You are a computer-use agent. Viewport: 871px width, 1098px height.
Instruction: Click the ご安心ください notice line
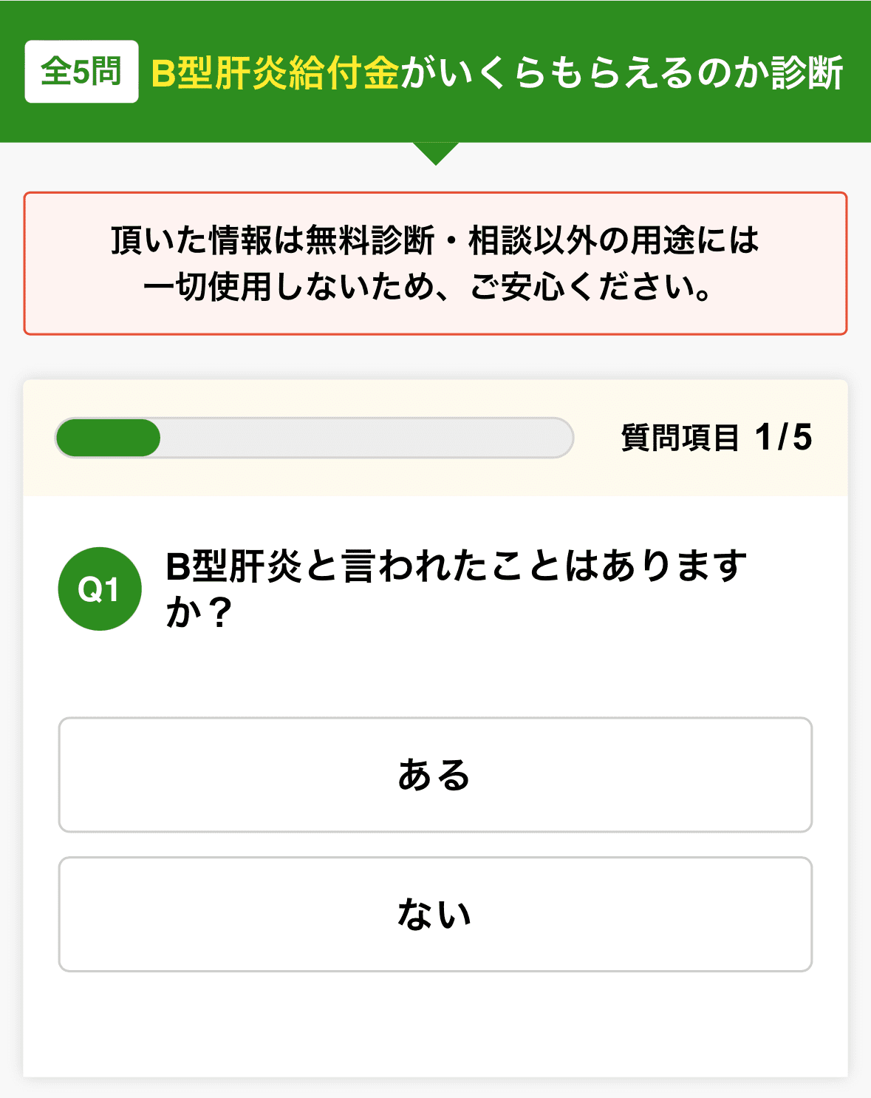pyautogui.click(x=428, y=287)
